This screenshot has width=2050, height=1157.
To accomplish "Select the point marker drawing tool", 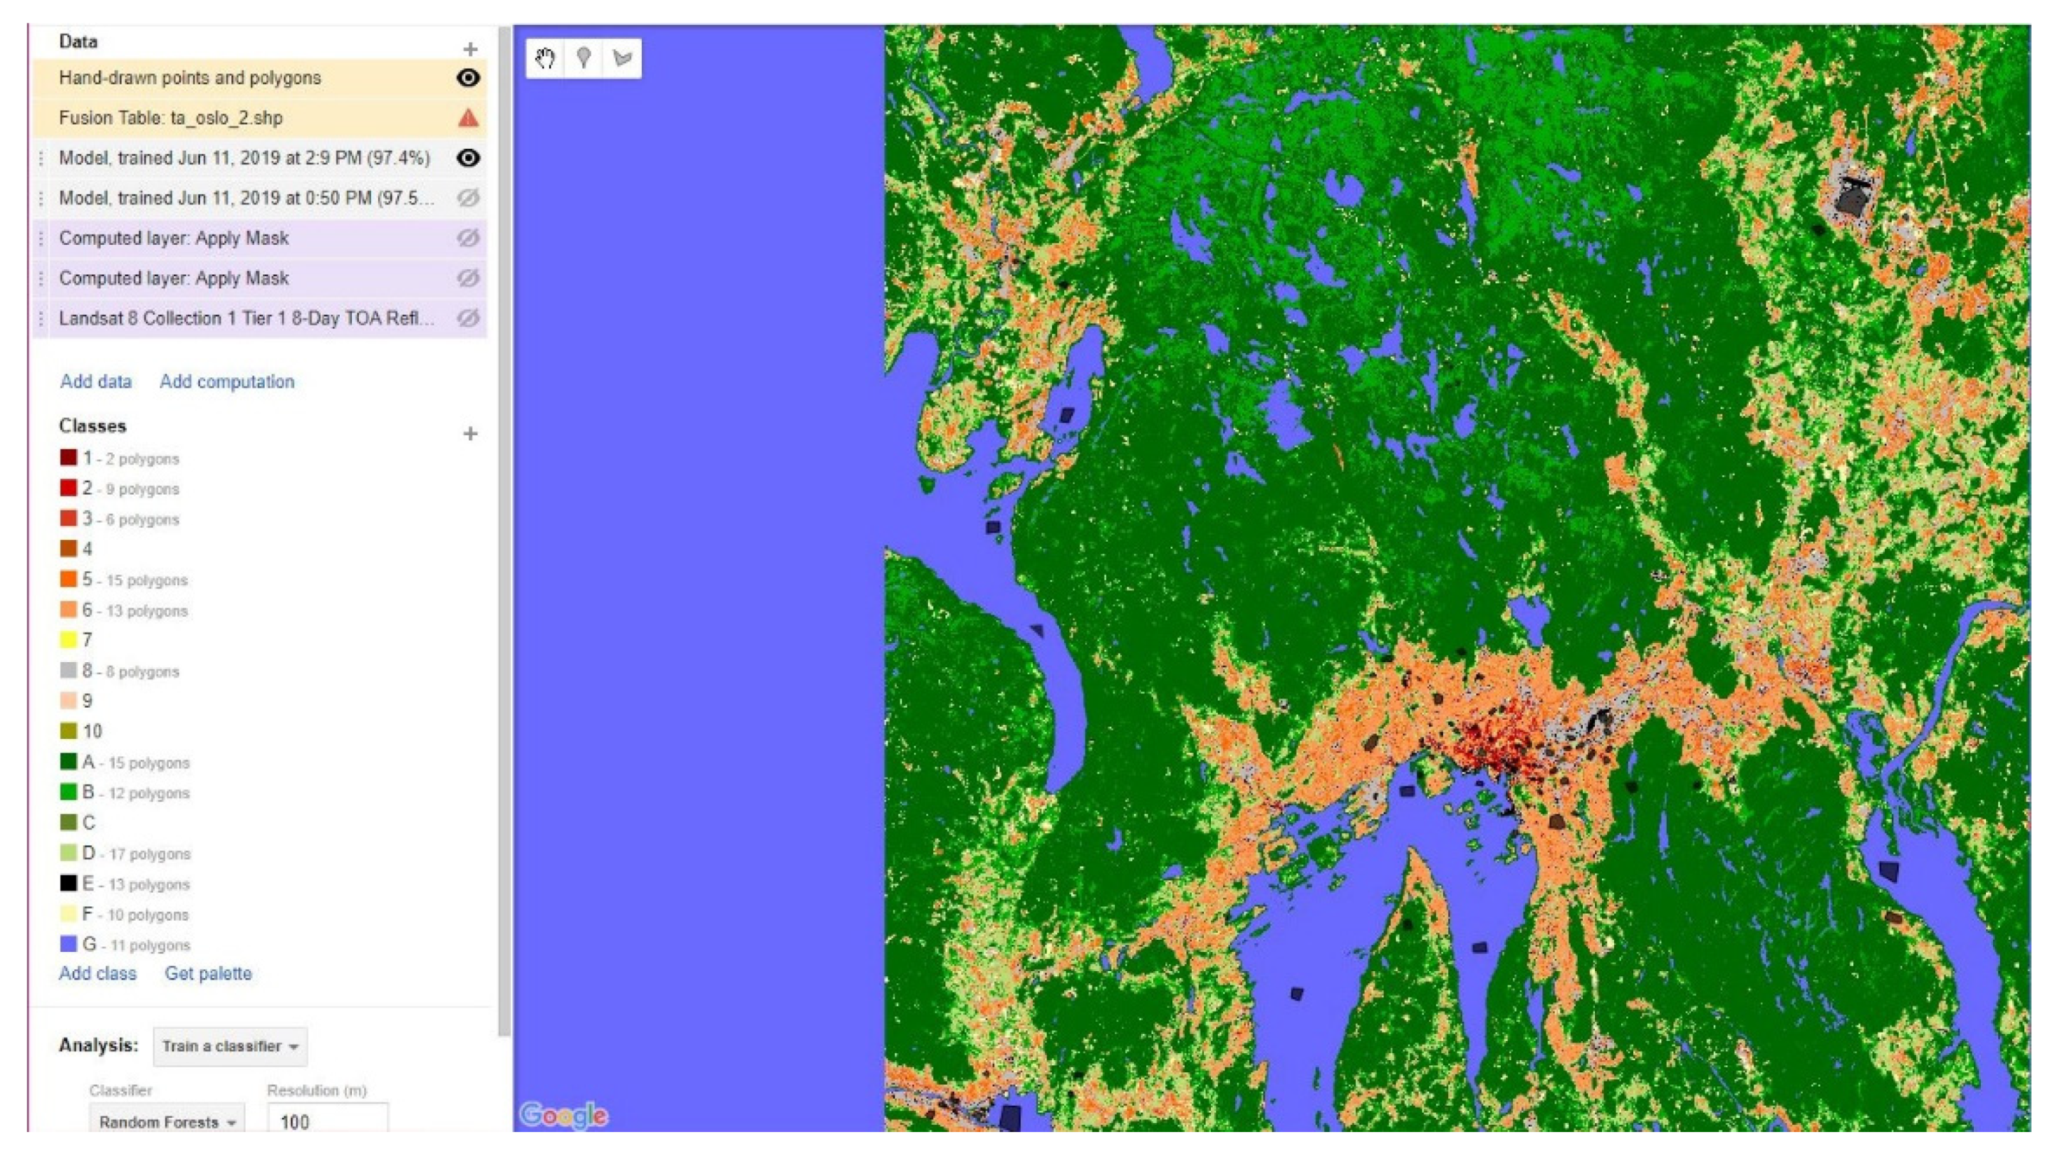I will 583,58.
